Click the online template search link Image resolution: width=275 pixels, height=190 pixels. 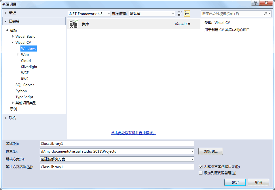[134, 133]
